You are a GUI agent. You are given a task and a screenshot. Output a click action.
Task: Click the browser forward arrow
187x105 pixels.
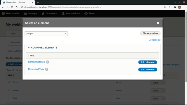coord(8,7)
